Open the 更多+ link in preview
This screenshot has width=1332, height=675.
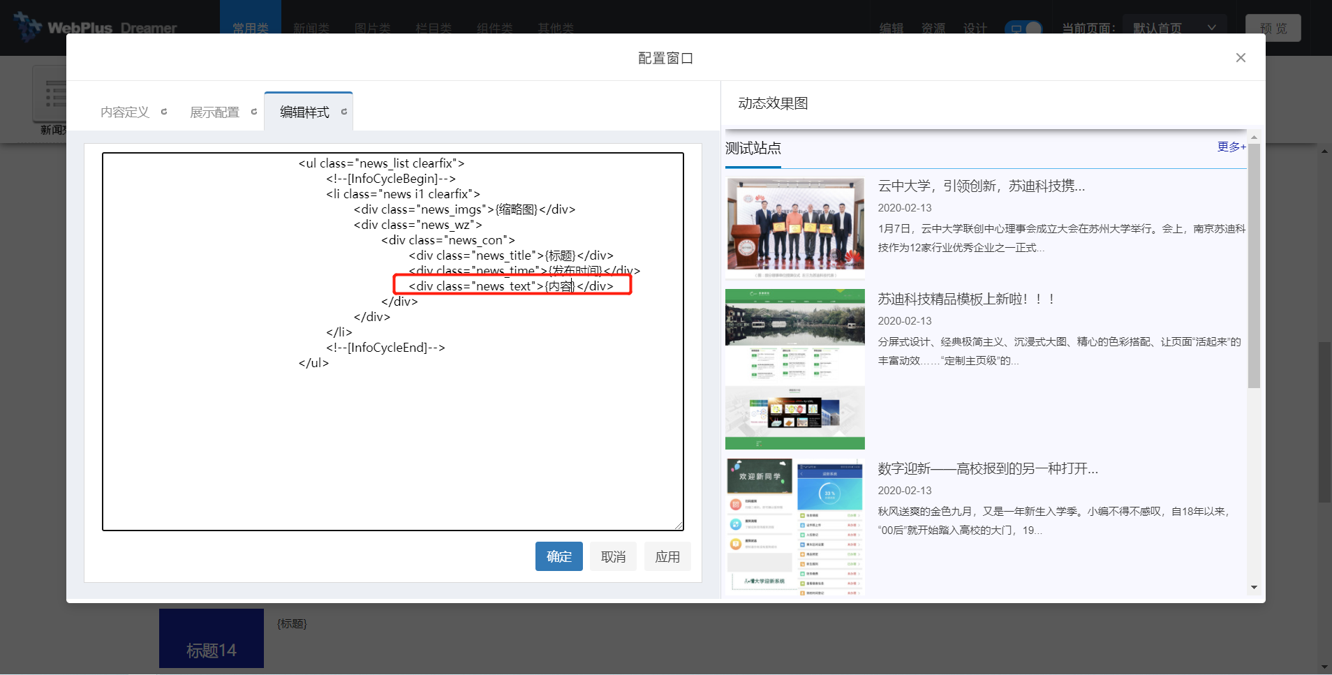tap(1231, 147)
